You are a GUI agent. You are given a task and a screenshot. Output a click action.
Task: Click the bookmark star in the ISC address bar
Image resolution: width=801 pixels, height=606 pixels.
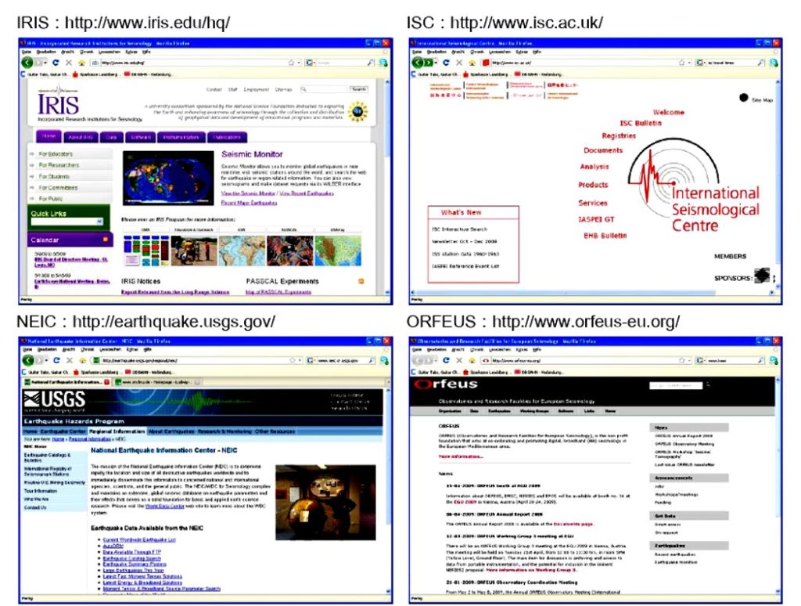[x=681, y=63]
